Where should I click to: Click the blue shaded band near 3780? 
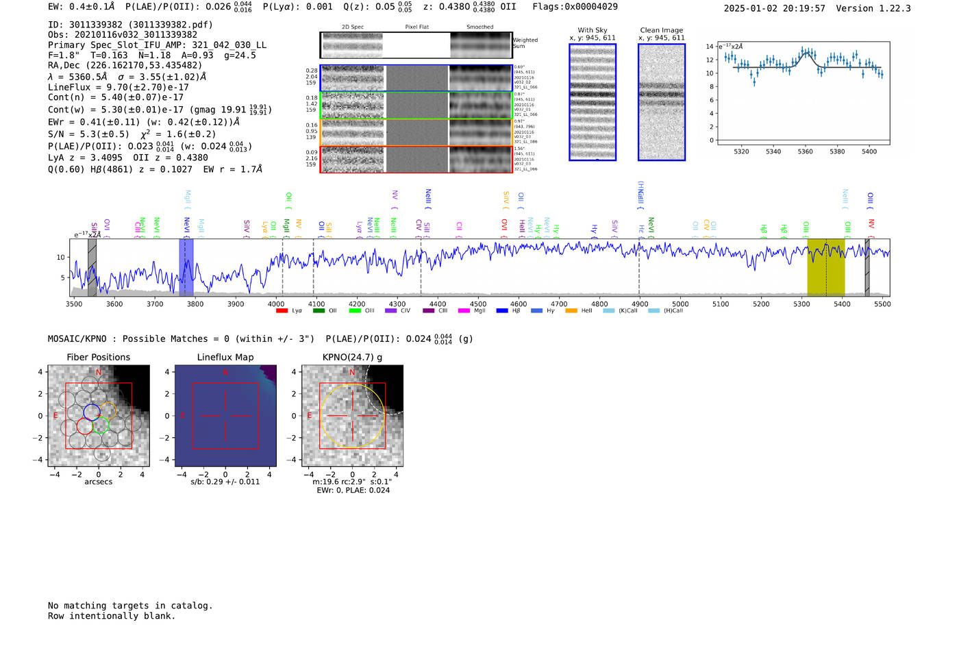tap(186, 267)
